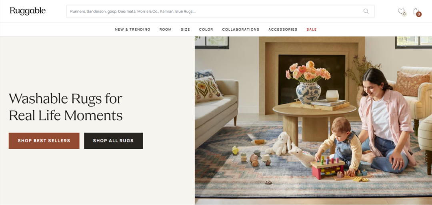This screenshot has width=432, height=205.
Task: Open New & Trending menu
Action: [x=132, y=30]
